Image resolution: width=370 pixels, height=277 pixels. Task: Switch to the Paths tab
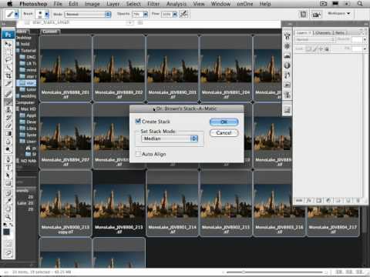(x=340, y=32)
